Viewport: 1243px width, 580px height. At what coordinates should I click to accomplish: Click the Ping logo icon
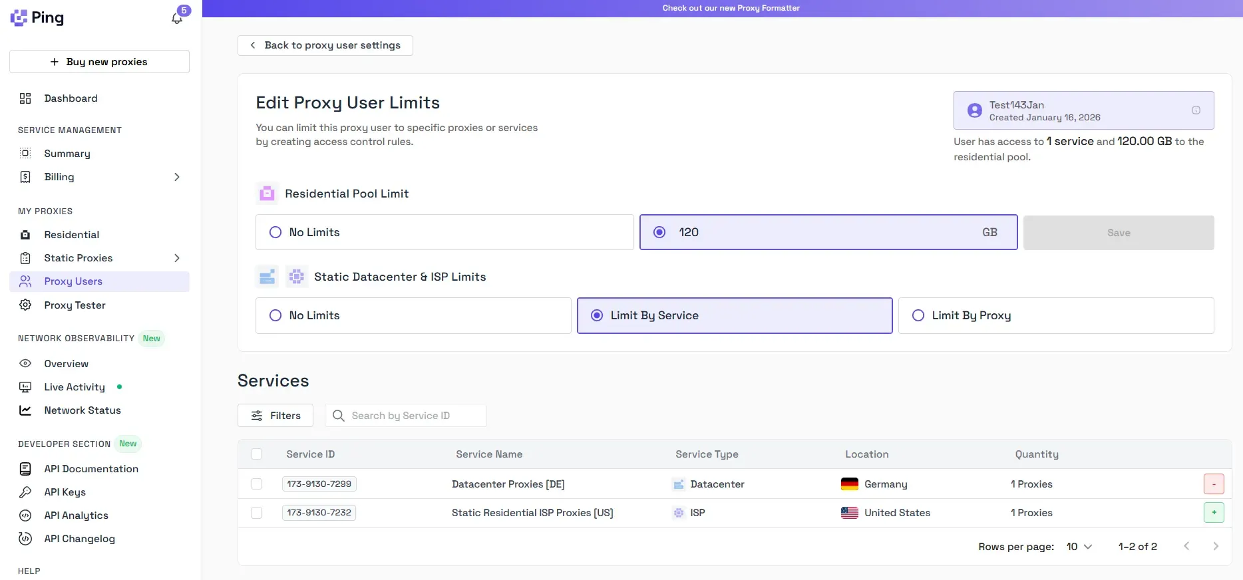click(19, 18)
